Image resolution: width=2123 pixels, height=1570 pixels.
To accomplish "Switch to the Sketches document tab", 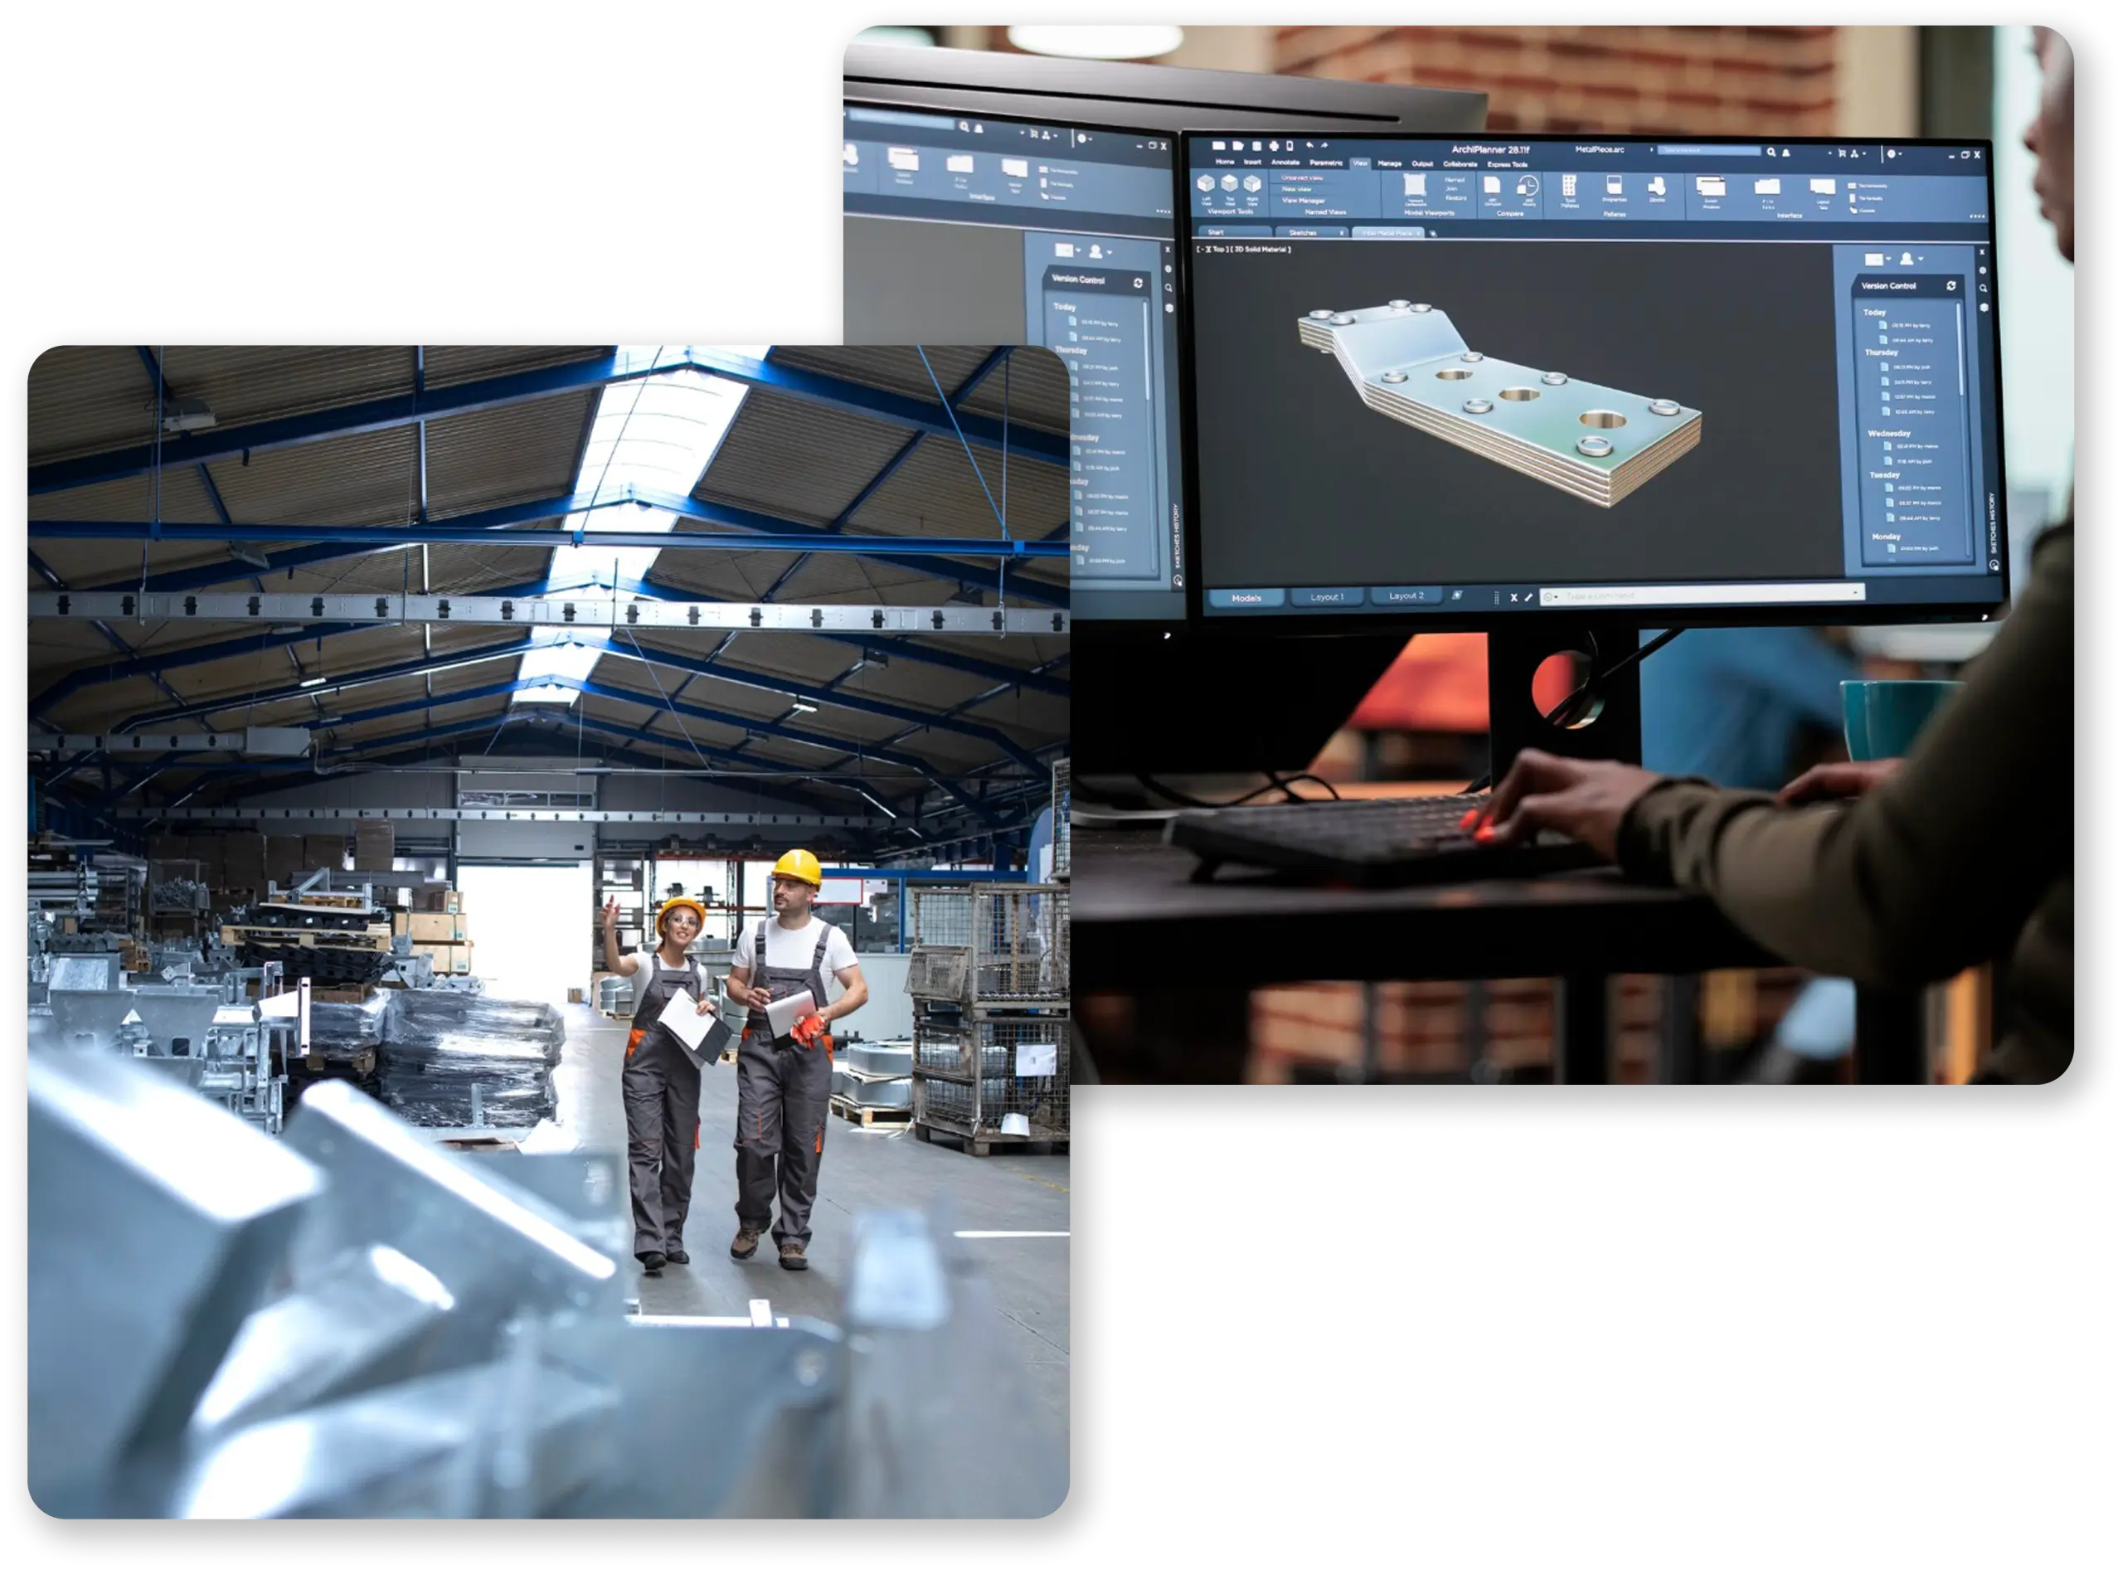I will click(x=1302, y=234).
